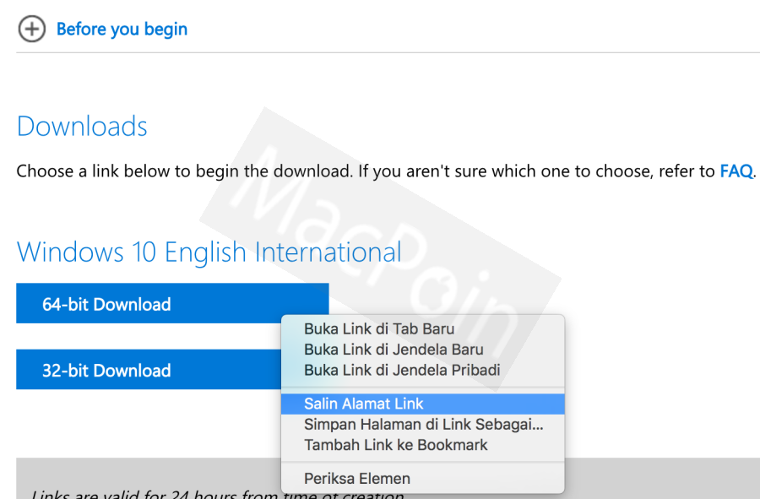This screenshot has width=760, height=499.
Task: Click the divider line under Before you begin
Action: pos(388,53)
